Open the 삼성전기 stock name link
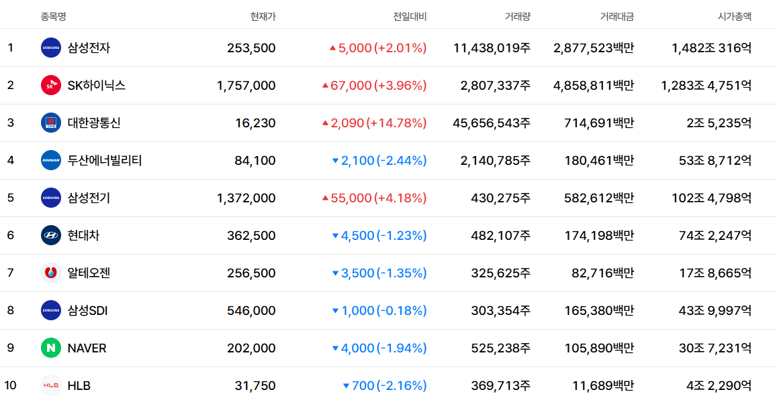 89,198
